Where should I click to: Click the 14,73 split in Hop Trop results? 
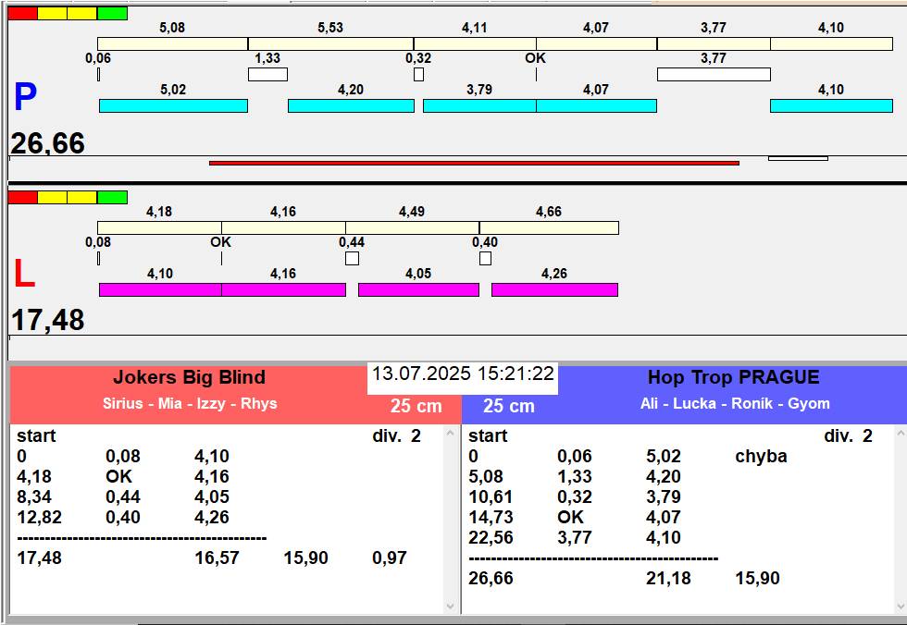point(491,517)
